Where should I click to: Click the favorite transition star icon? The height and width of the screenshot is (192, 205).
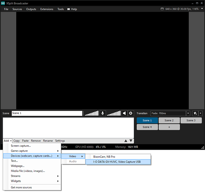coord(195,113)
